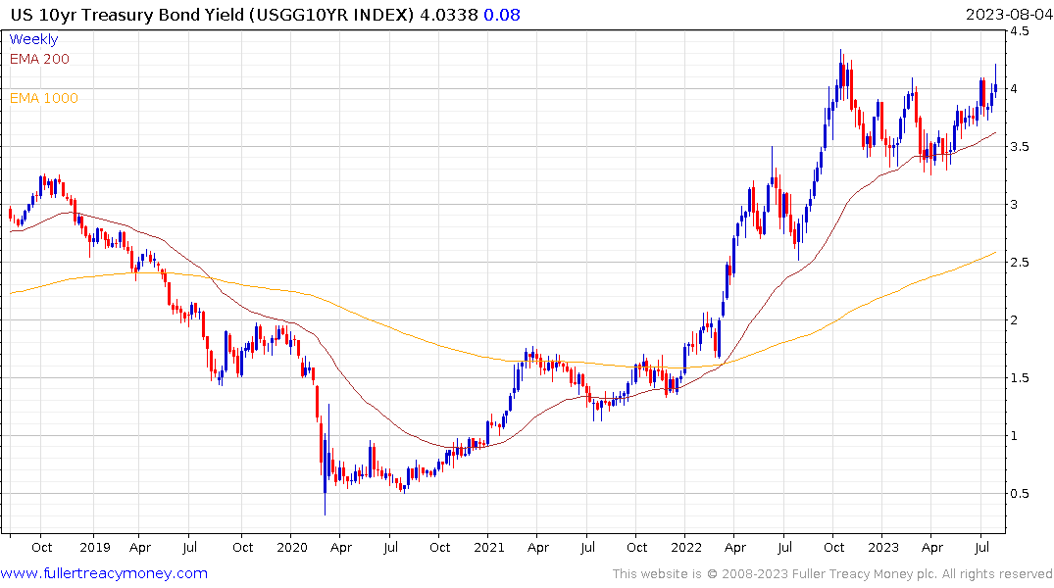This screenshot has height=588, width=1054.
Task: Click the '0.5' y-axis label
Action: tap(1019, 493)
